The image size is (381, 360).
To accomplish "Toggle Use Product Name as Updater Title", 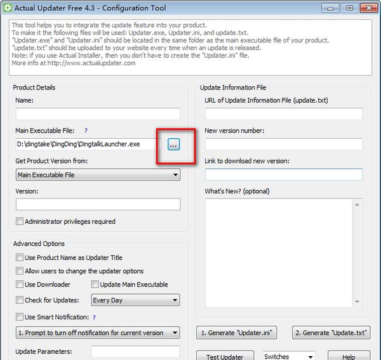I will 20,257.
